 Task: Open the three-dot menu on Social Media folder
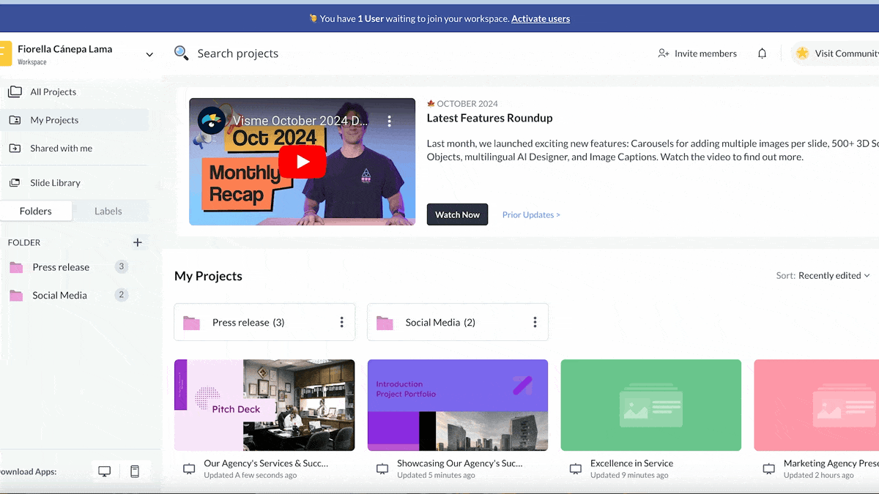(x=535, y=322)
